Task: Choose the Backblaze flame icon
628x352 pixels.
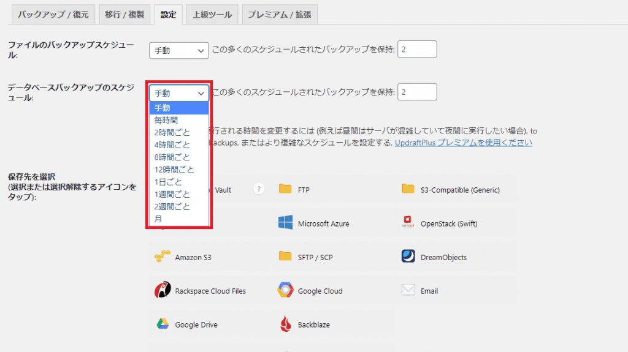Action: click(x=285, y=324)
